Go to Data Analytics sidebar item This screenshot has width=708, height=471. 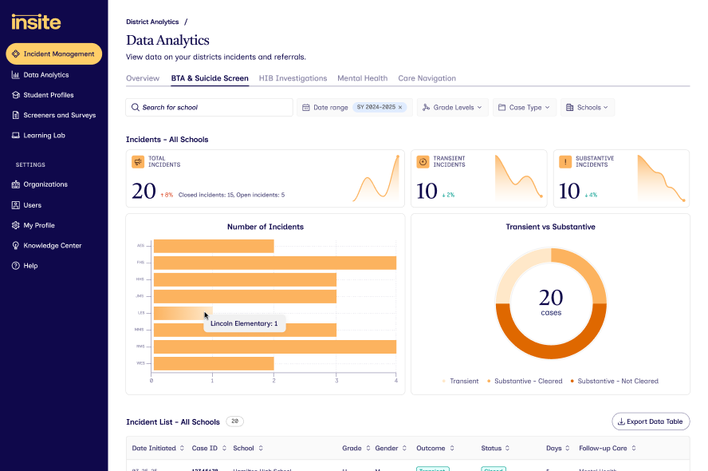coord(40,75)
